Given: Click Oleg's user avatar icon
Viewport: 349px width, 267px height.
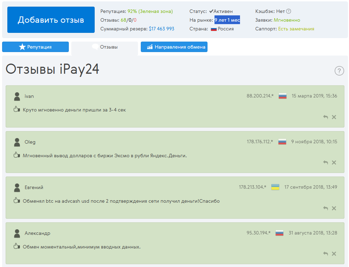Looking at the screenshot, I should coord(17,142).
